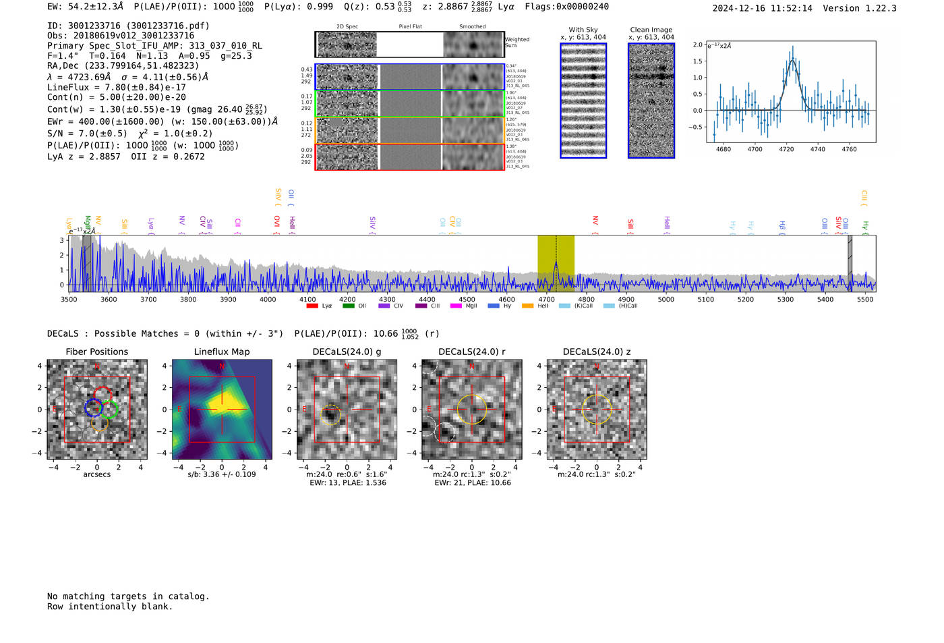Click the green OII legend swatch

click(x=348, y=306)
